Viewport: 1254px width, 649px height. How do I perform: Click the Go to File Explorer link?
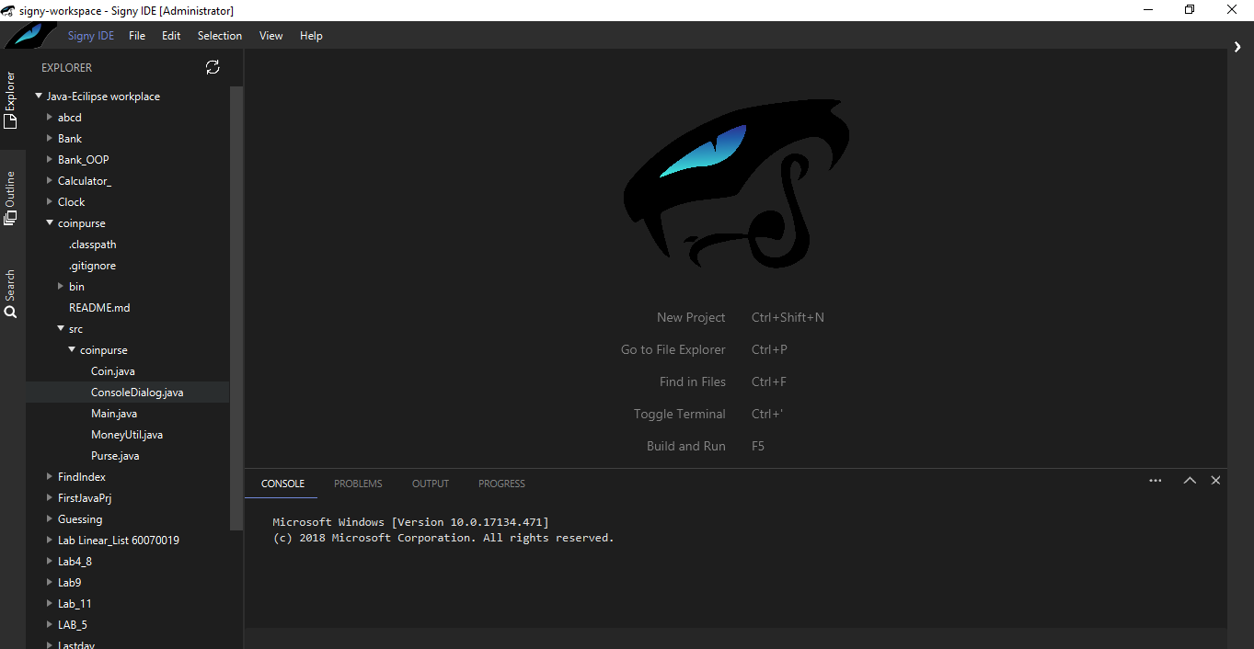(673, 349)
